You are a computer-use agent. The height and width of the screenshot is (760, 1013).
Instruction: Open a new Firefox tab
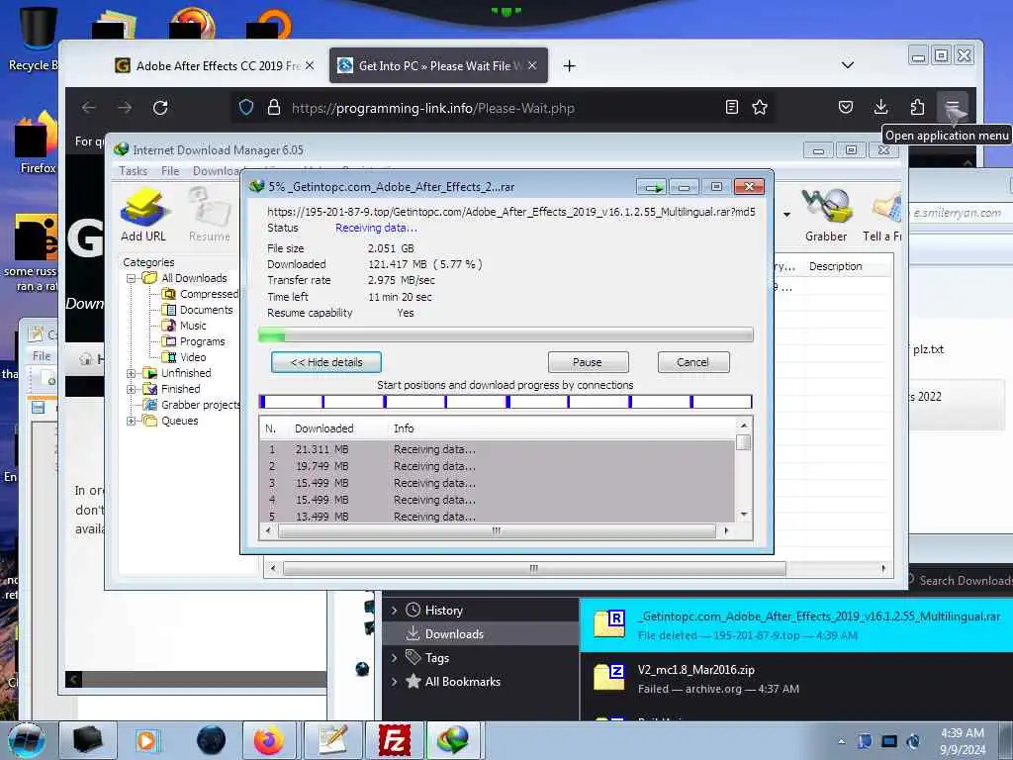pyautogui.click(x=569, y=66)
